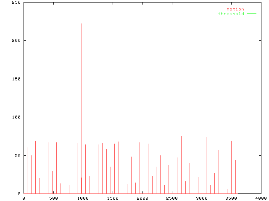
Task: Select the green threshold legend line sample
Action: pyautogui.click(x=251, y=14)
